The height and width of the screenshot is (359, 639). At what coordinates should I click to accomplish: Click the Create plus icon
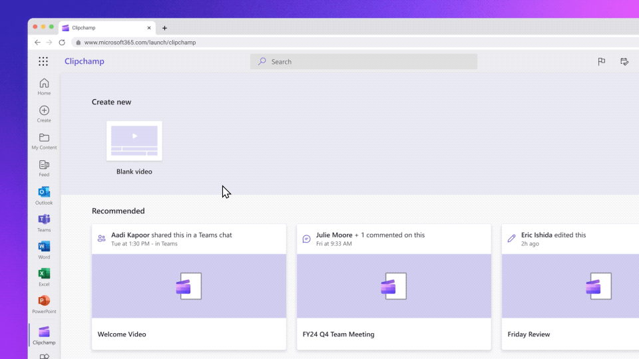44,113
